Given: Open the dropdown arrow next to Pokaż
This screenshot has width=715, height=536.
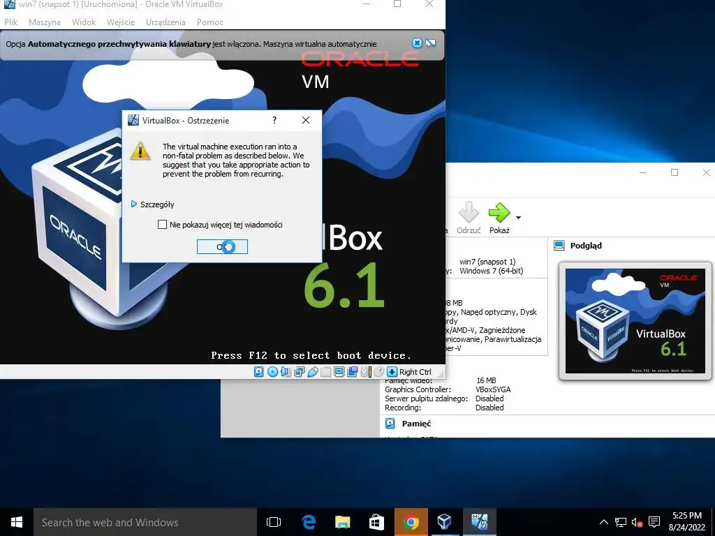Looking at the screenshot, I should pyautogui.click(x=519, y=218).
